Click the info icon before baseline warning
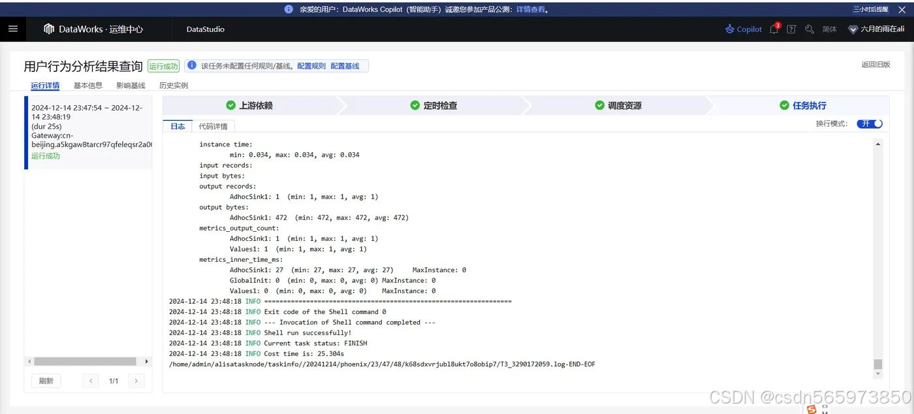 (191, 65)
